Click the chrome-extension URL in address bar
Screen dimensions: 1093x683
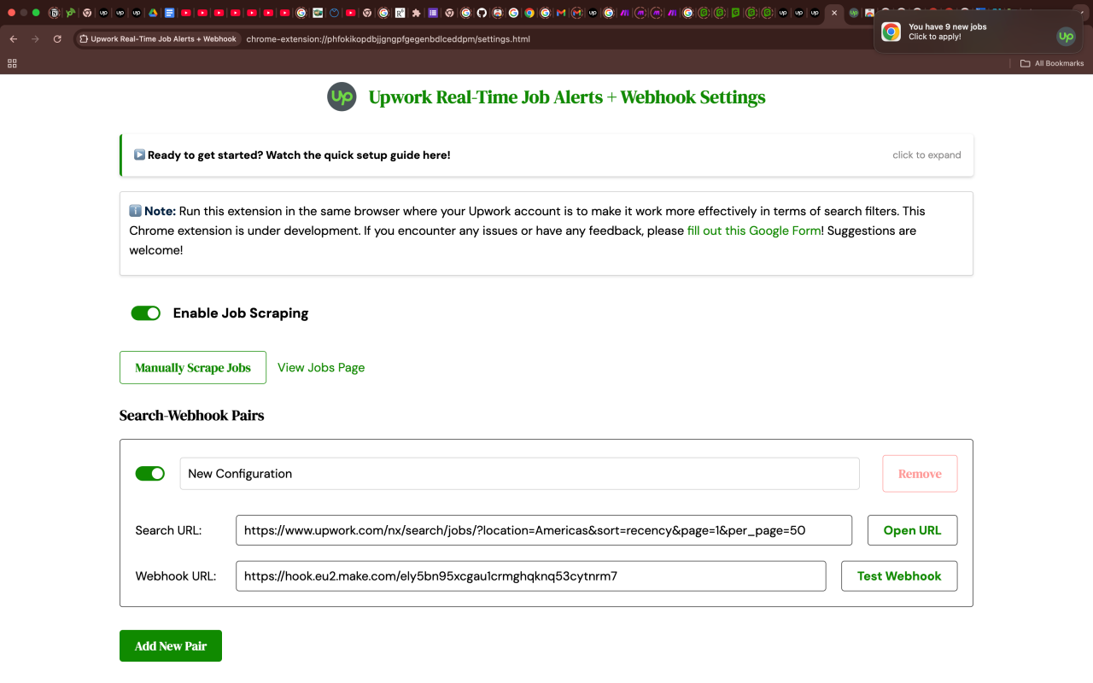[388, 39]
